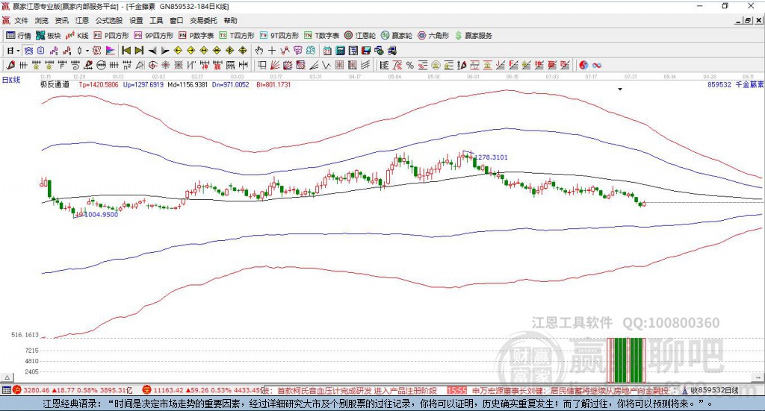Click the pink flag chart icon
This screenshot has width=765, height=411.
pyautogui.click(x=111, y=51)
